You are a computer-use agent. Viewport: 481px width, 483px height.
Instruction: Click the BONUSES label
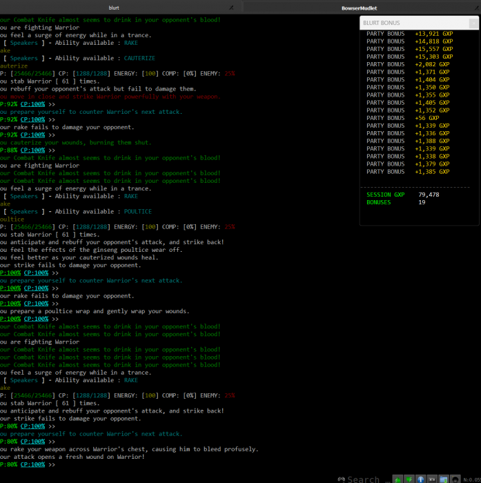click(379, 202)
